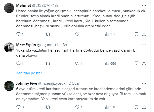The height and width of the screenshot is (112, 154).
Task: Share Mehmet's tweet
Action: [144, 34]
